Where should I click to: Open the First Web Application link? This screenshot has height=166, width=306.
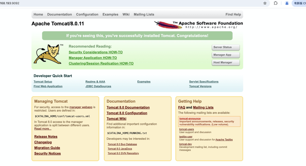click(48, 87)
